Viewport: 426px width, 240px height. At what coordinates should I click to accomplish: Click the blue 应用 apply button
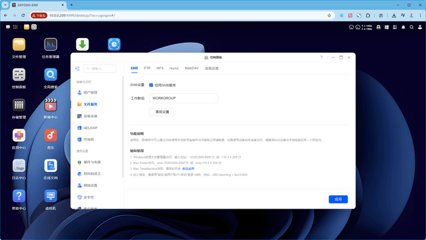coord(338,199)
